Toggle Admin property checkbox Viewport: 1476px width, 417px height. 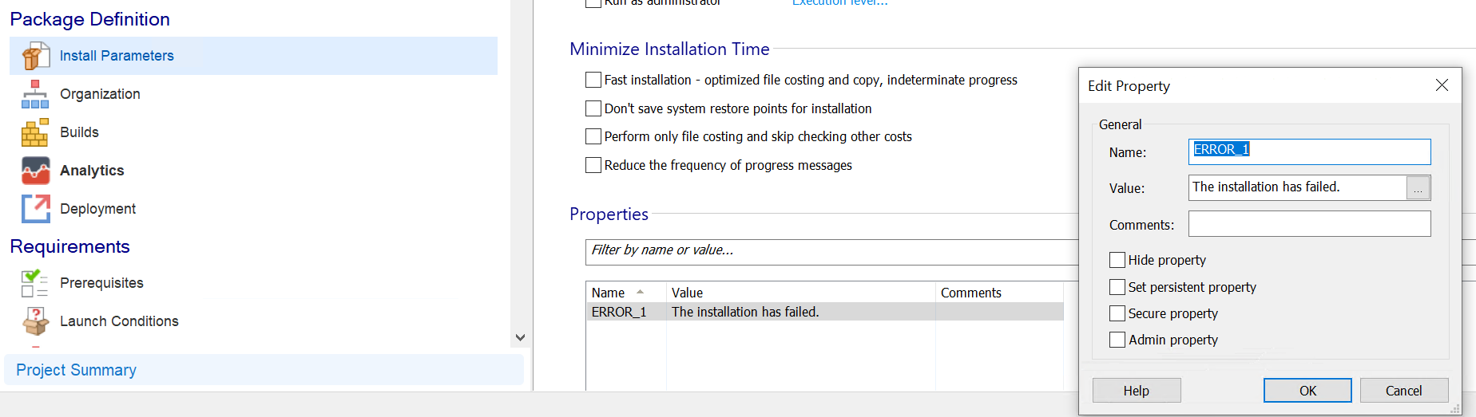click(x=1117, y=340)
